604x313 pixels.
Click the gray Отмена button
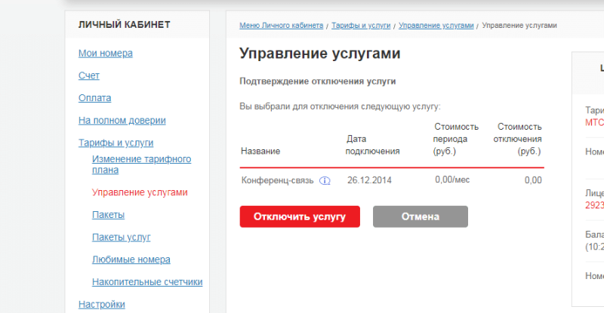click(x=420, y=216)
